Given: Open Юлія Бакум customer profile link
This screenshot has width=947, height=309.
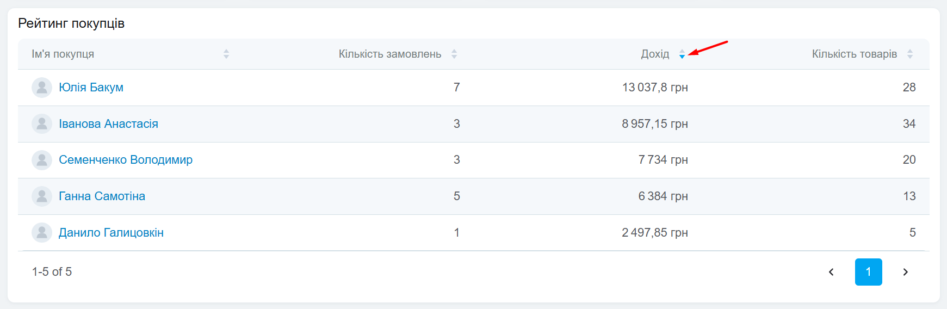Looking at the screenshot, I should coord(91,88).
